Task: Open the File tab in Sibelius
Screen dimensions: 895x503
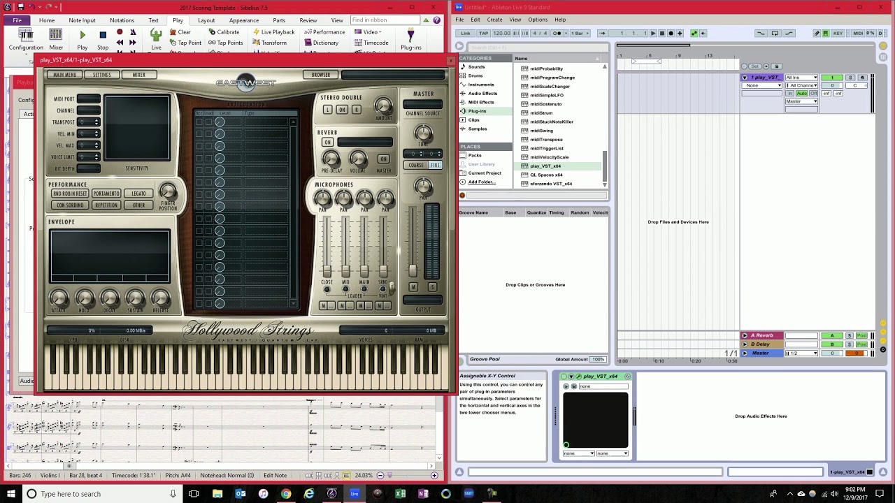Action: point(17,20)
